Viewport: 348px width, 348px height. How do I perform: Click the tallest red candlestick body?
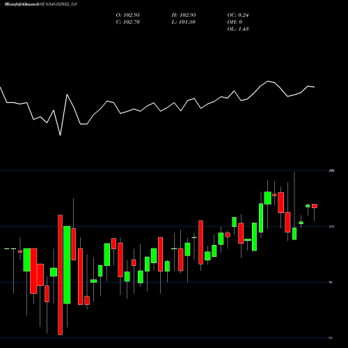click(61, 275)
